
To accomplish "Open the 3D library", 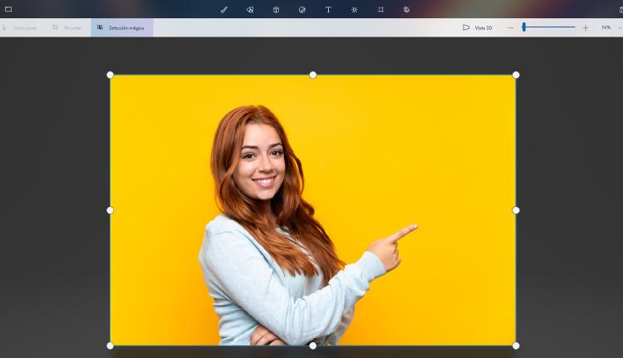I will [406, 10].
